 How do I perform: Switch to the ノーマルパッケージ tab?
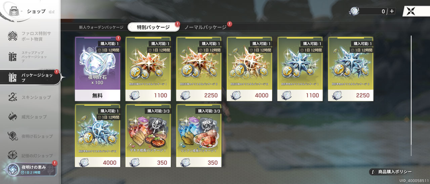tap(205, 28)
